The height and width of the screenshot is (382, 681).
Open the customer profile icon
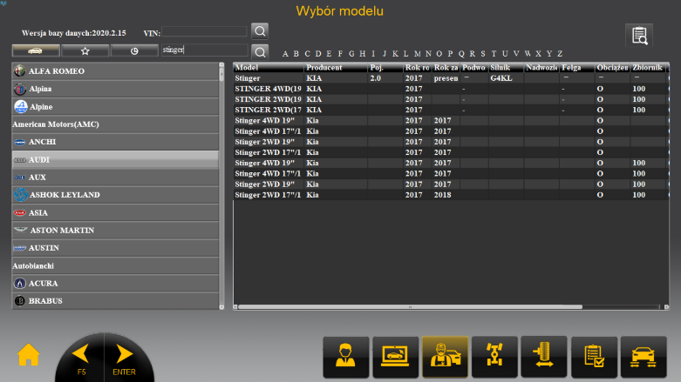point(345,359)
